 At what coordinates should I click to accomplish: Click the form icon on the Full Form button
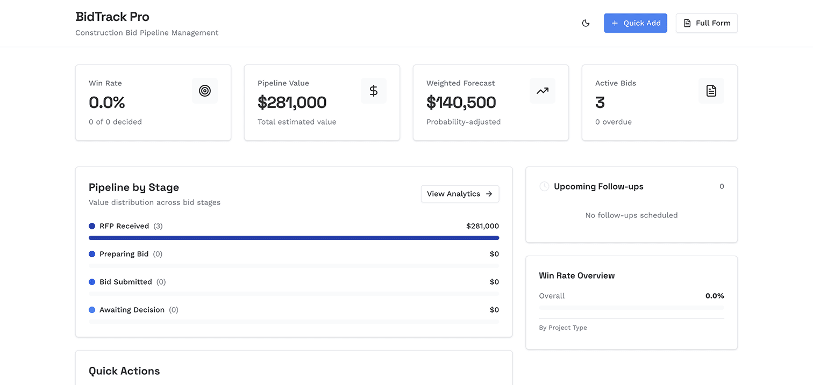tap(687, 23)
